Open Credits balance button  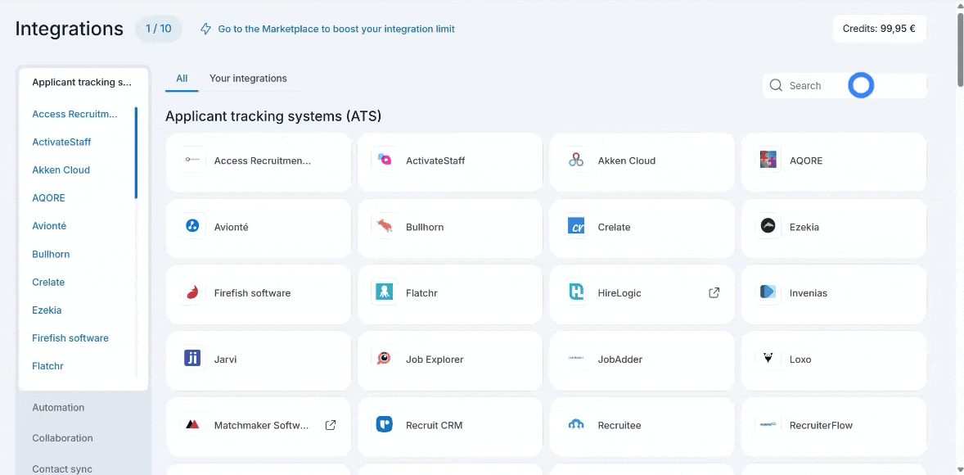(879, 29)
